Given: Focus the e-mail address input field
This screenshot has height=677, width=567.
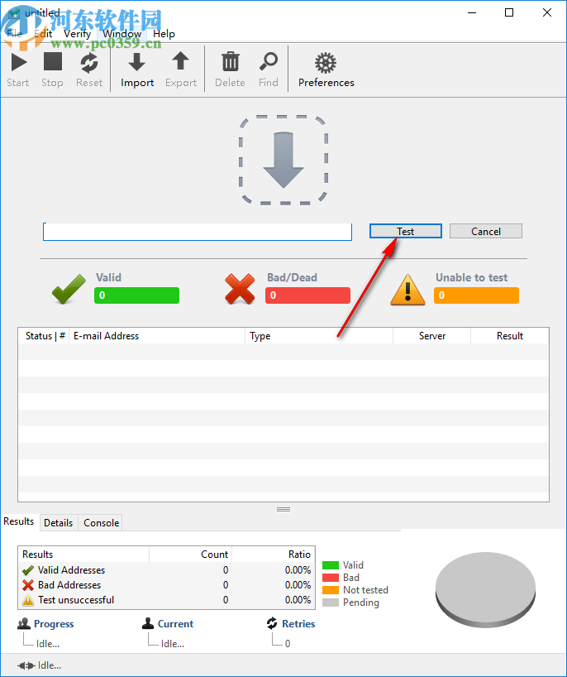Looking at the screenshot, I should point(198,232).
